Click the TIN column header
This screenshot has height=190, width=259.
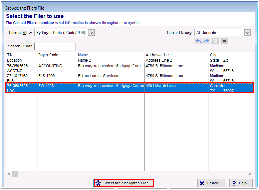pos(10,55)
